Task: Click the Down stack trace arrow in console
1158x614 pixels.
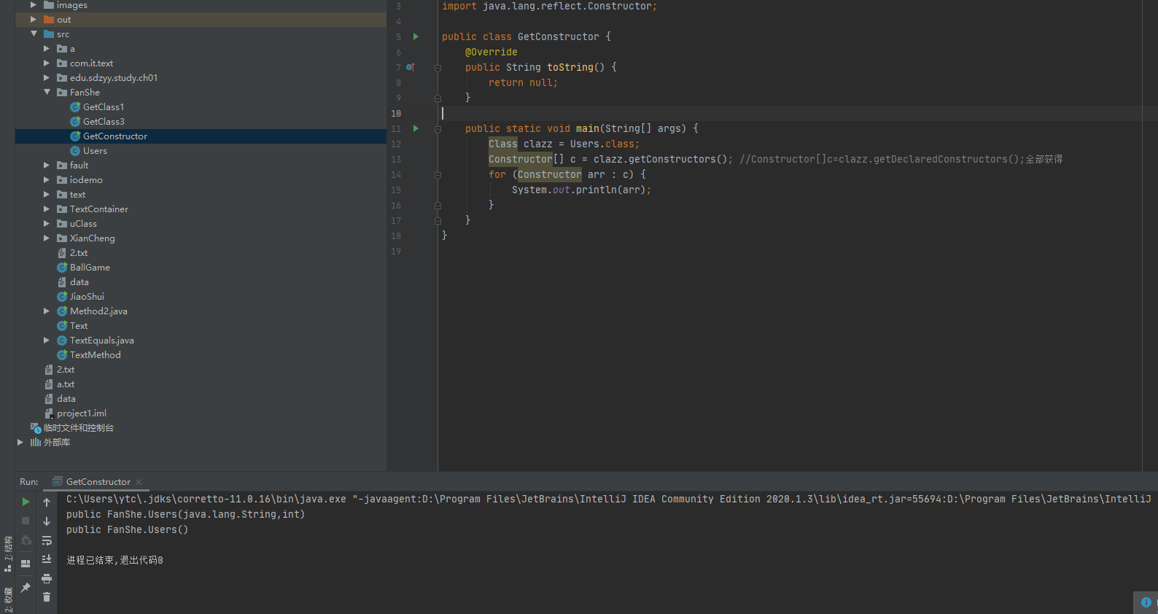Action: coord(47,521)
